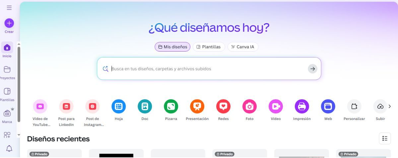Open the Vídeo category icon

[276, 106]
